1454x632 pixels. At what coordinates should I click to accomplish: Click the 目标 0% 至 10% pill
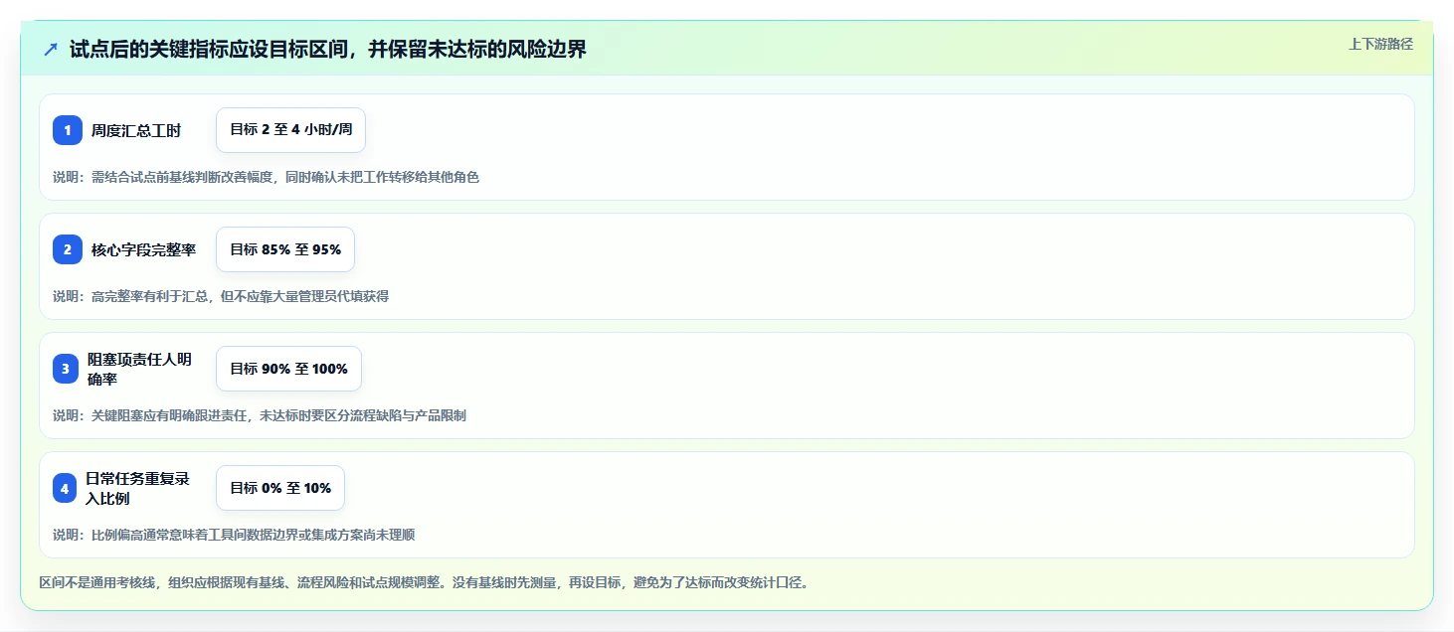point(280,488)
